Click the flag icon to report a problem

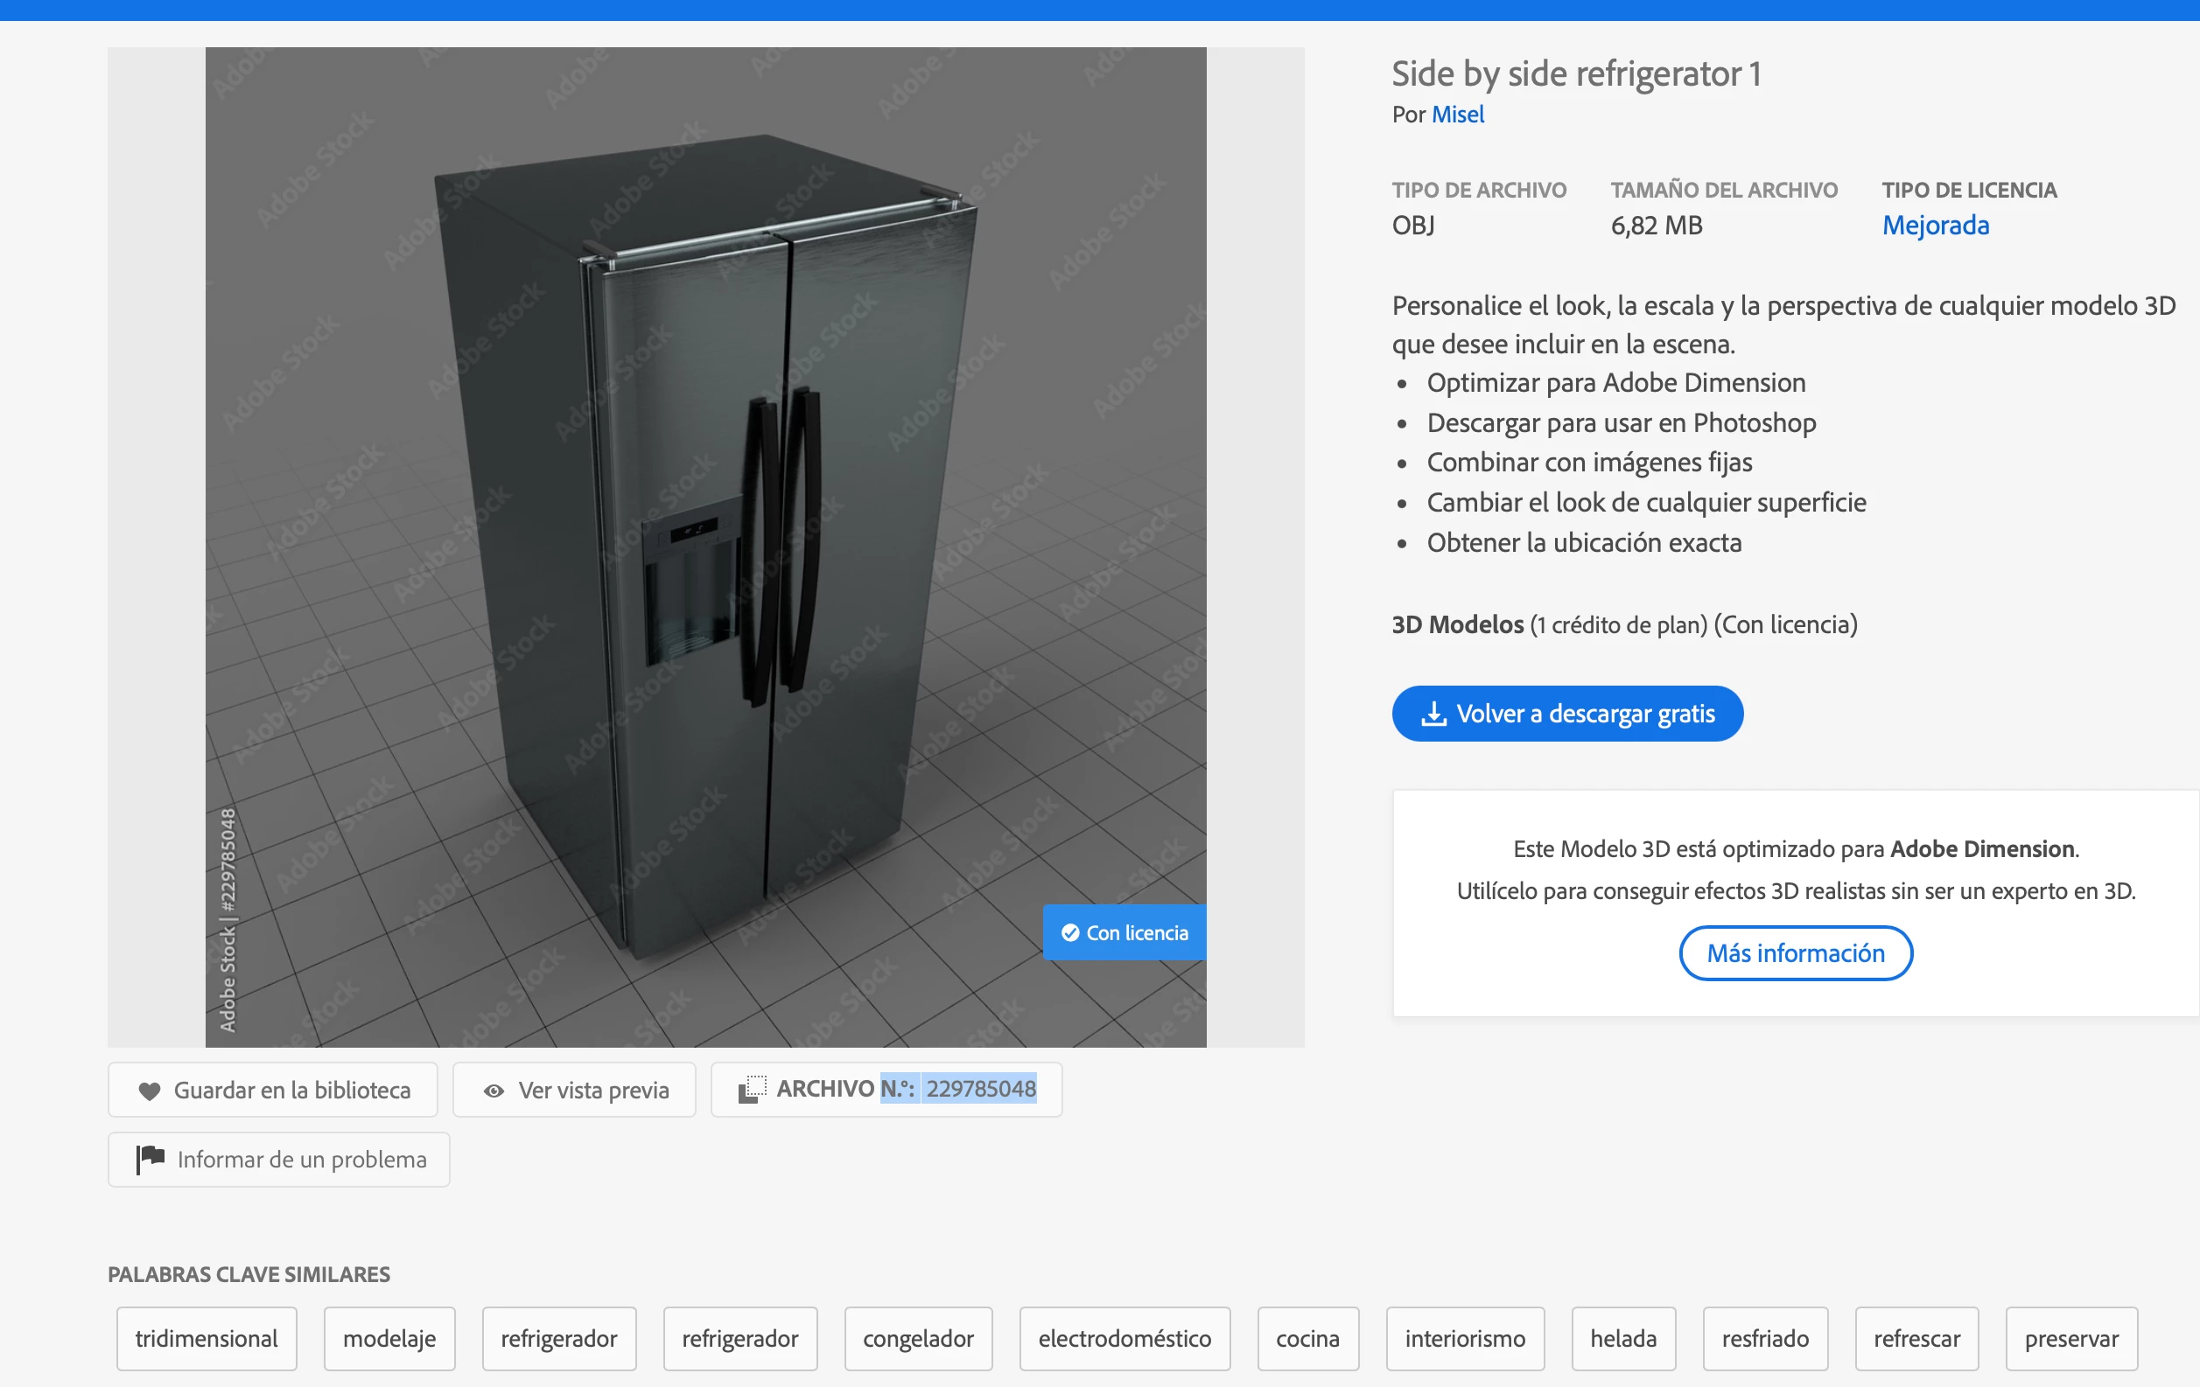click(150, 1159)
